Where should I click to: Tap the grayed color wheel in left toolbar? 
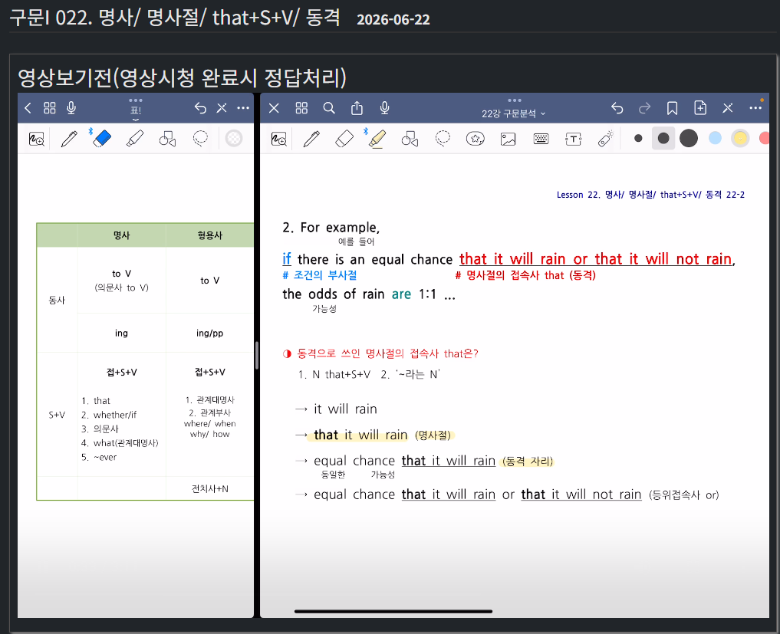233,138
